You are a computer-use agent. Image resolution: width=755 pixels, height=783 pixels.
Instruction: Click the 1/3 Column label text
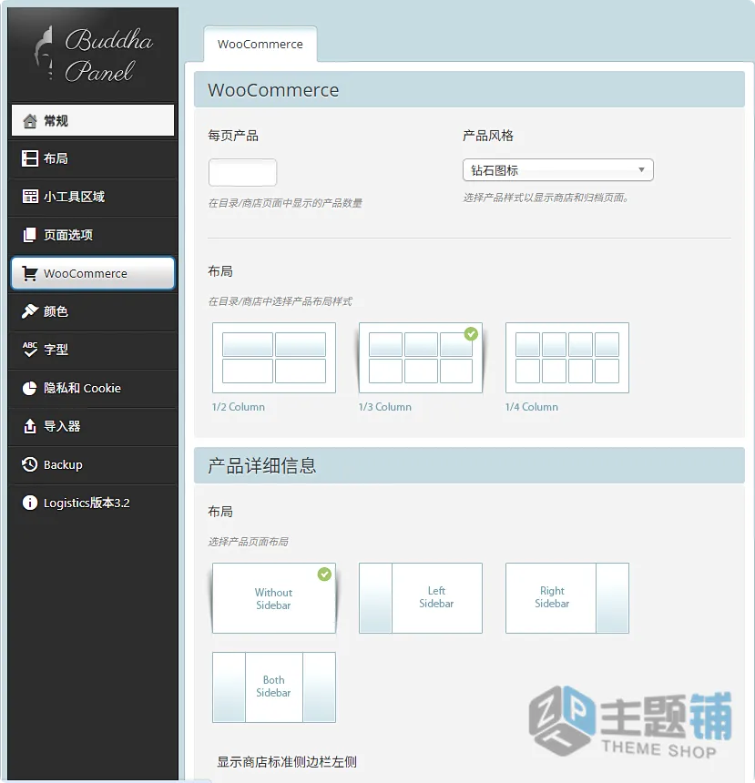pos(385,407)
